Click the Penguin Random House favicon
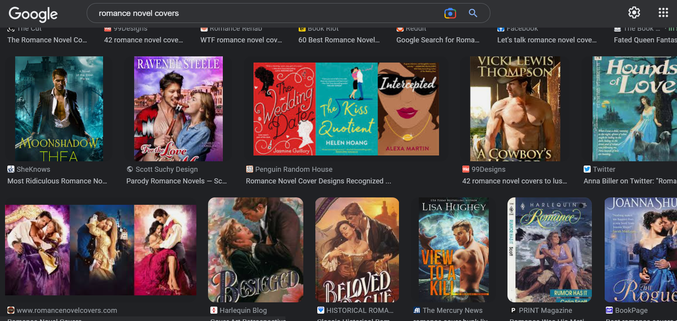The width and height of the screenshot is (677, 321). 249,169
